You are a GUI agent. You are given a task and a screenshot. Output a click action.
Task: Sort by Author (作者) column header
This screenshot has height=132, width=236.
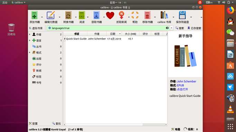pyautogui.click(x=97, y=34)
